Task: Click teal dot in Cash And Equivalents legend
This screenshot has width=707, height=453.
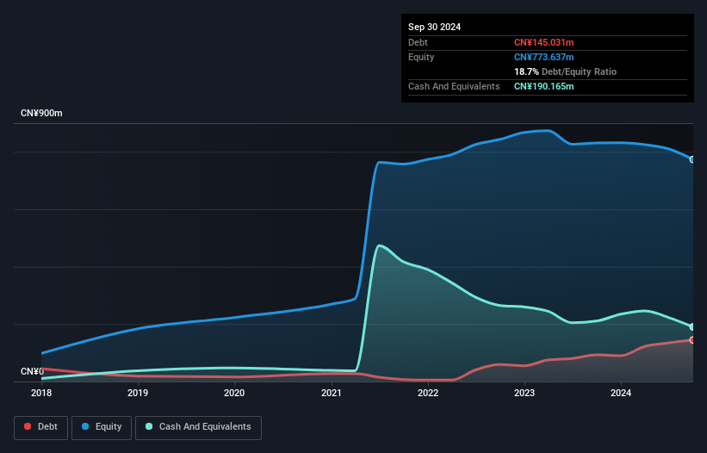Action: [x=150, y=427]
